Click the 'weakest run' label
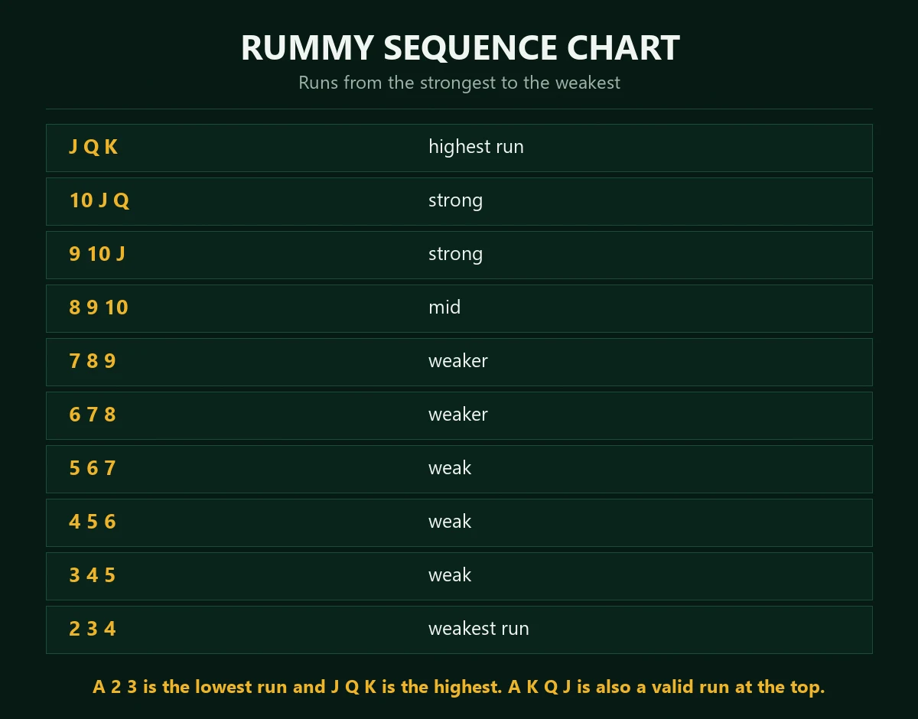This screenshot has width=918, height=719. click(479, 629)
